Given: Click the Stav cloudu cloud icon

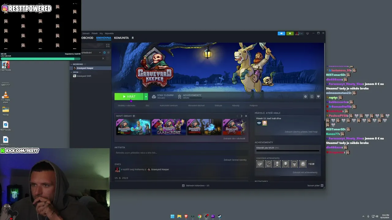Looking at the screenshot, I should (154, 97).
